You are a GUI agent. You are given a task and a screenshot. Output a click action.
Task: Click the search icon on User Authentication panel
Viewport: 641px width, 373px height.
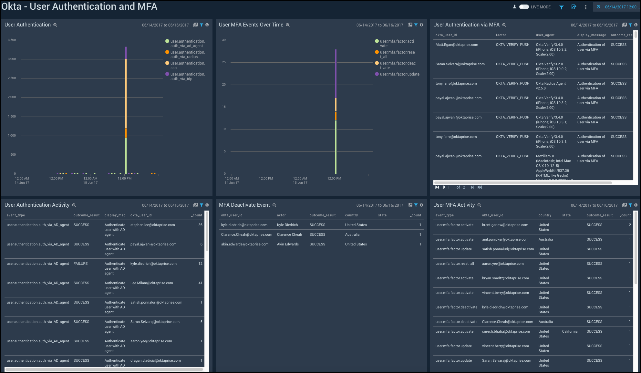coord(54,25)
